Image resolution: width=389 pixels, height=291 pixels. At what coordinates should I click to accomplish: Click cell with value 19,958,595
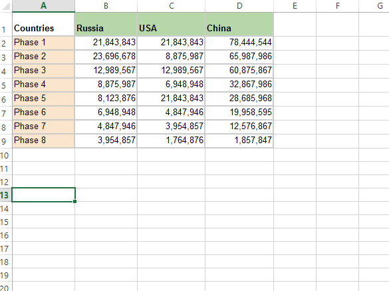click(239, 113)
